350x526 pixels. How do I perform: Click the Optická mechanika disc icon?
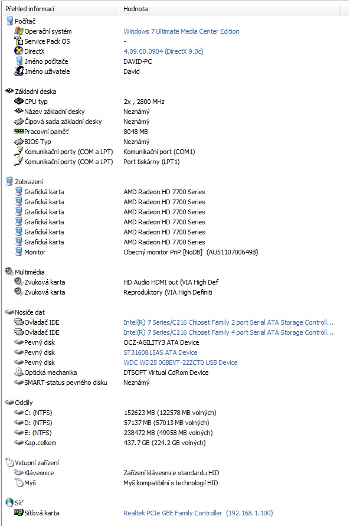[19, 372]
